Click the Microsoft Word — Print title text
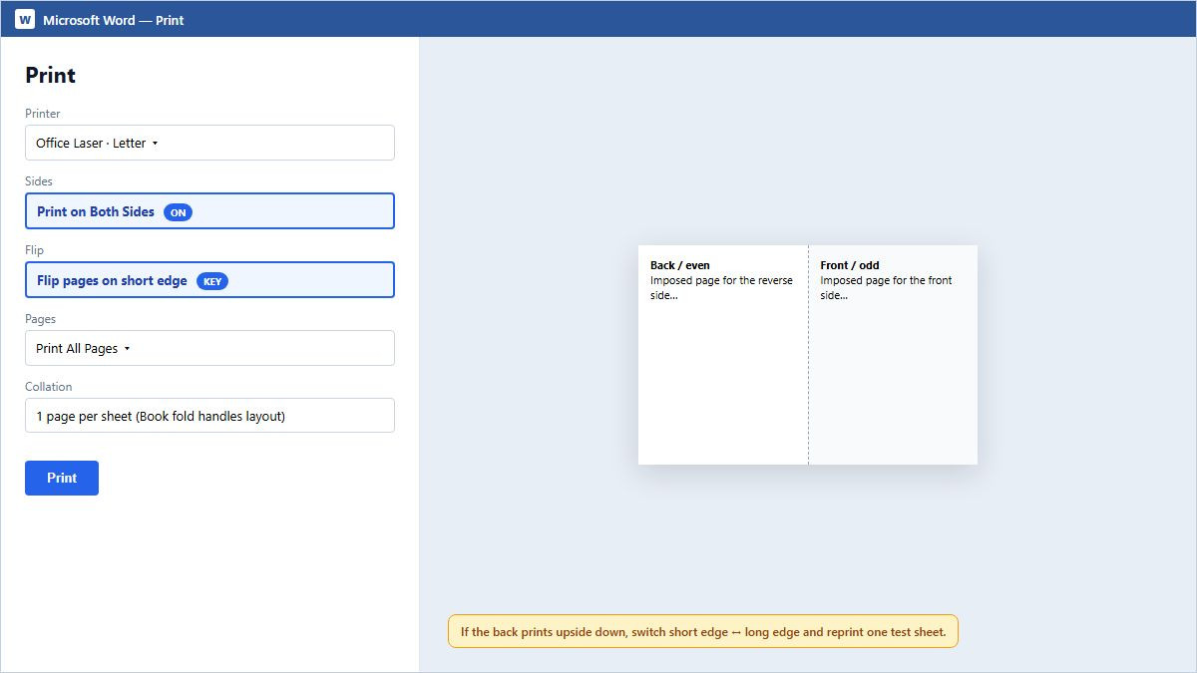1197x673 pixels. [x=114, y=20]
